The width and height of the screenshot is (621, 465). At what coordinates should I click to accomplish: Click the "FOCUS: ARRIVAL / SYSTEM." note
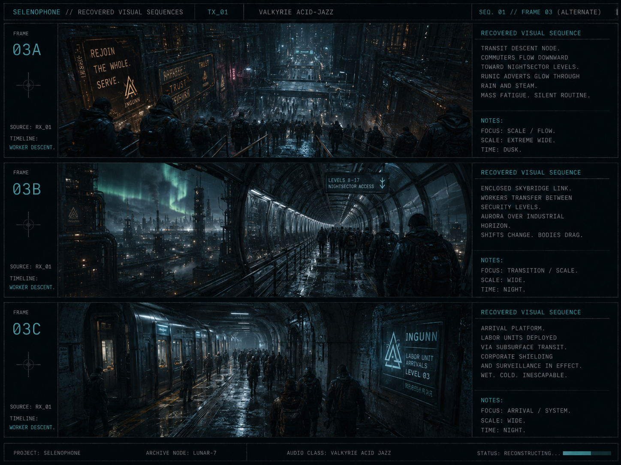(526, 411)
